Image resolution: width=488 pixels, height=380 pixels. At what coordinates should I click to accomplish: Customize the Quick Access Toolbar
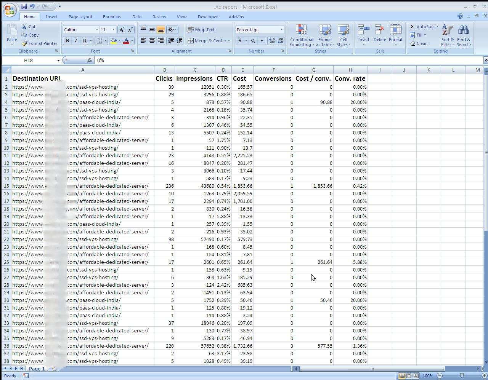click(60, 6)
